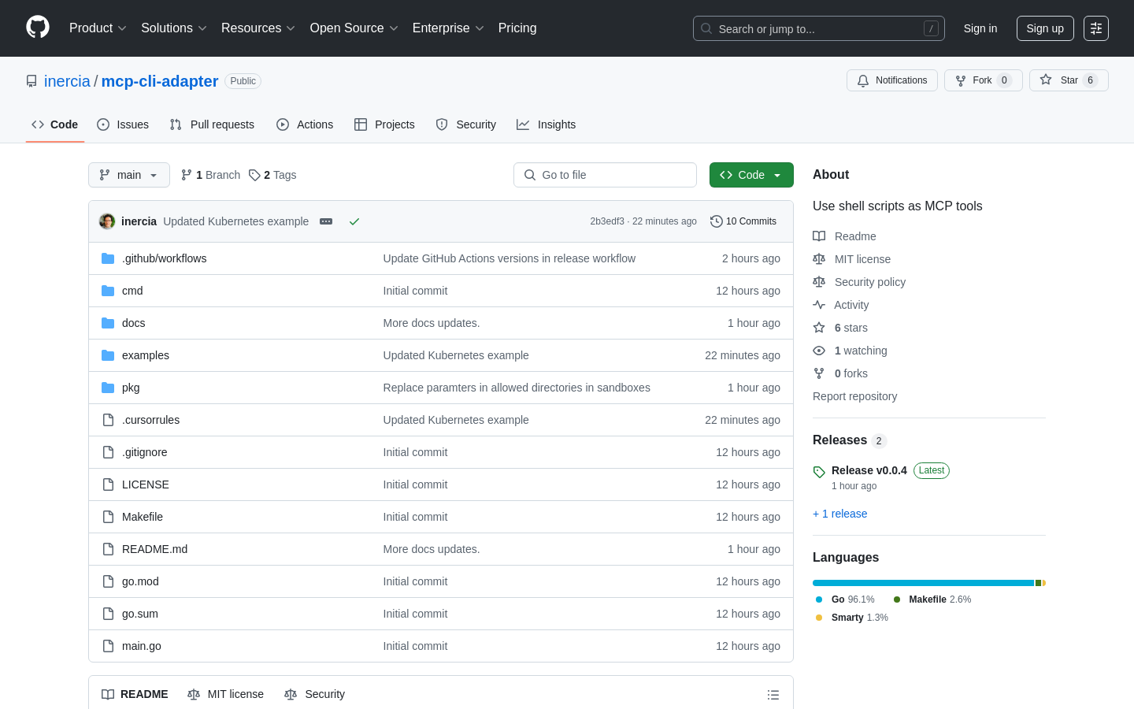The width and height of the screenshot is (1134, 709).
Task: Click the pkg folder icon
Action: (108, 388)
